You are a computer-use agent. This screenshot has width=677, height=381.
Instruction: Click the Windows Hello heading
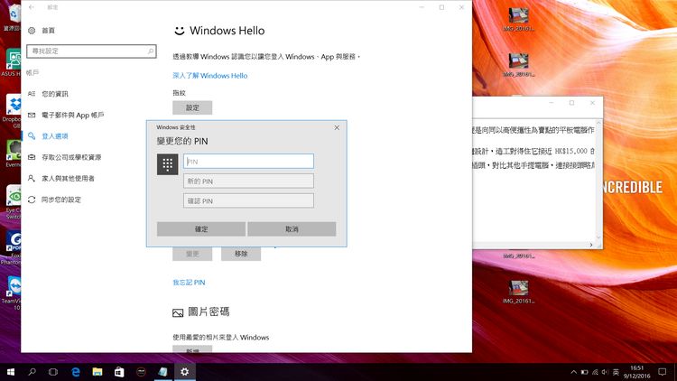227,31
